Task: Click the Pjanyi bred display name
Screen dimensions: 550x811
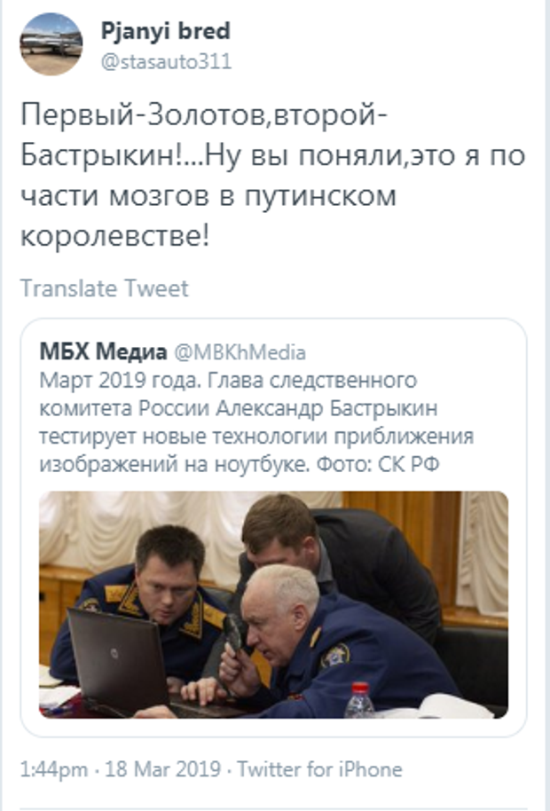Action: coord(165,31)
